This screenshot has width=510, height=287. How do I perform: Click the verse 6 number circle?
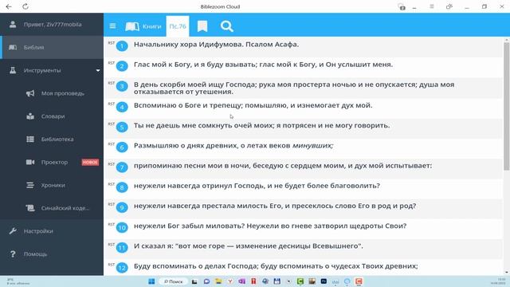pos(122,147)
